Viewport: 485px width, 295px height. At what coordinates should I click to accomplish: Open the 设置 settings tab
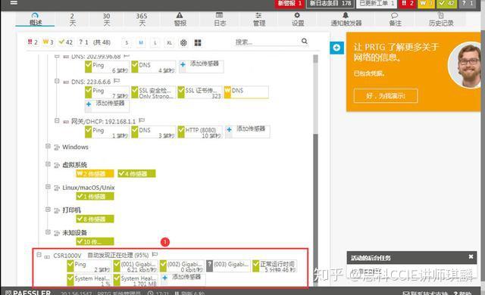298,20
